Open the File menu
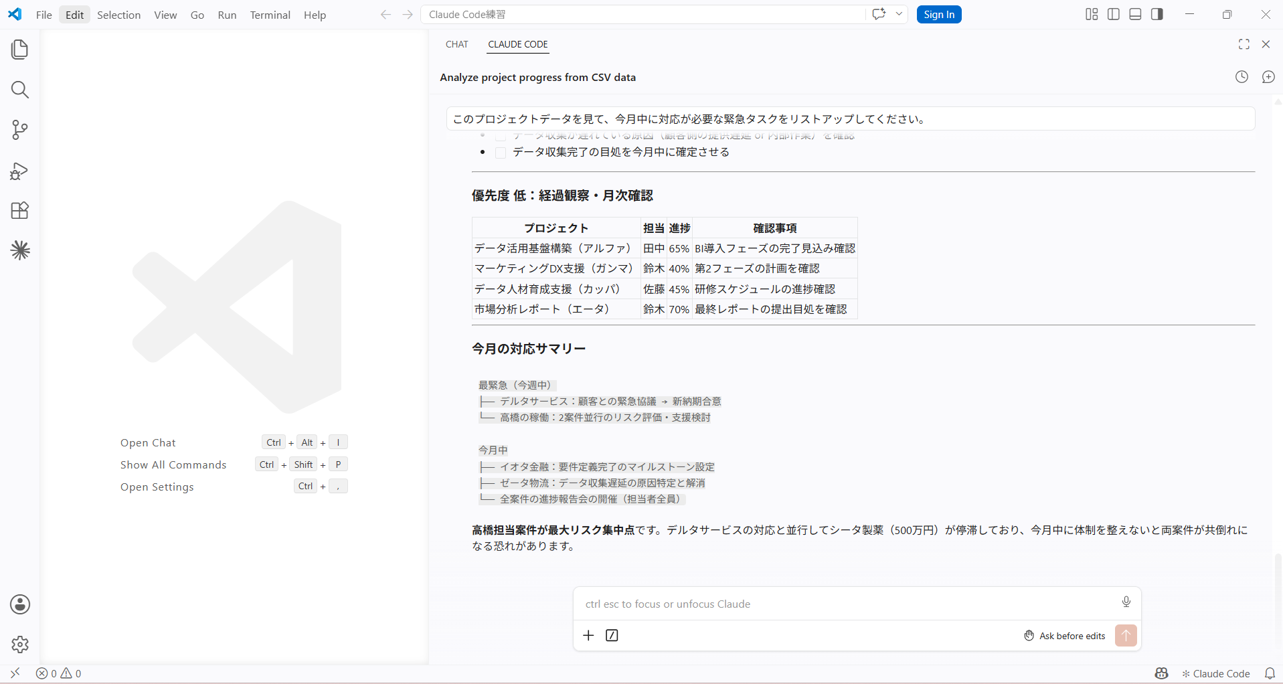 44,15
